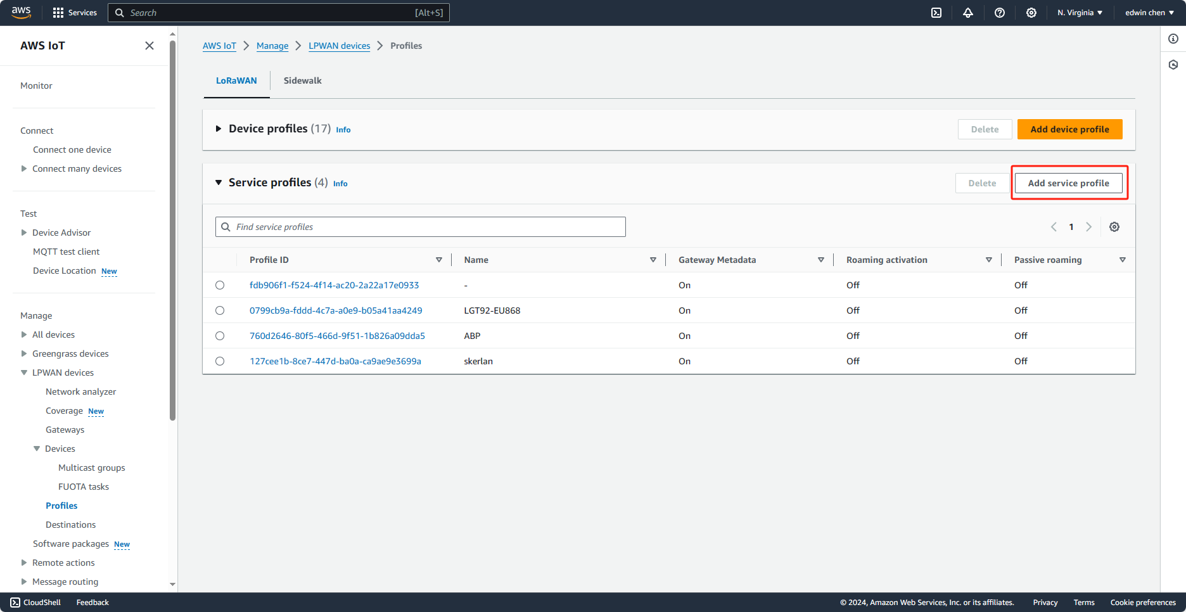This screenshot has height=612, width=1186.
Task: Open Cookie preferences in footer
Action: point(1143,602)
